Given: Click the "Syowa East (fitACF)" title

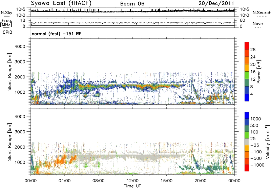Looking at the screenshot, I should (x=61, y=3).
